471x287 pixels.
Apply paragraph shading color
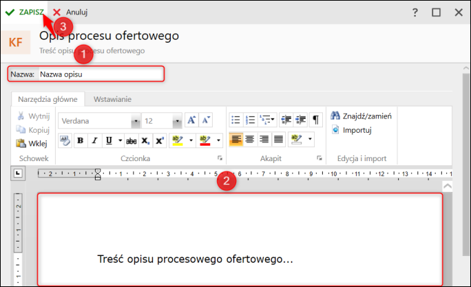click(x=297, y=139)
